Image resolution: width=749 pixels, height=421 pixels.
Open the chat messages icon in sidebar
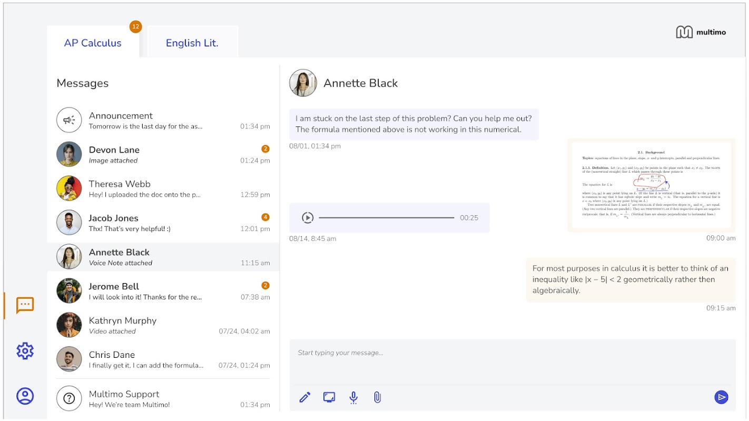(x=25, y=305)
